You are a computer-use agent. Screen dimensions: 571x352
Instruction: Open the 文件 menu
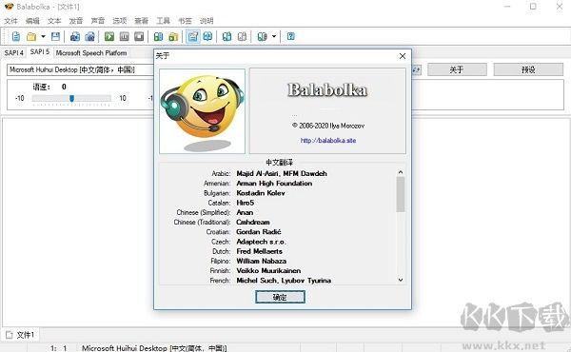(10, 21)
